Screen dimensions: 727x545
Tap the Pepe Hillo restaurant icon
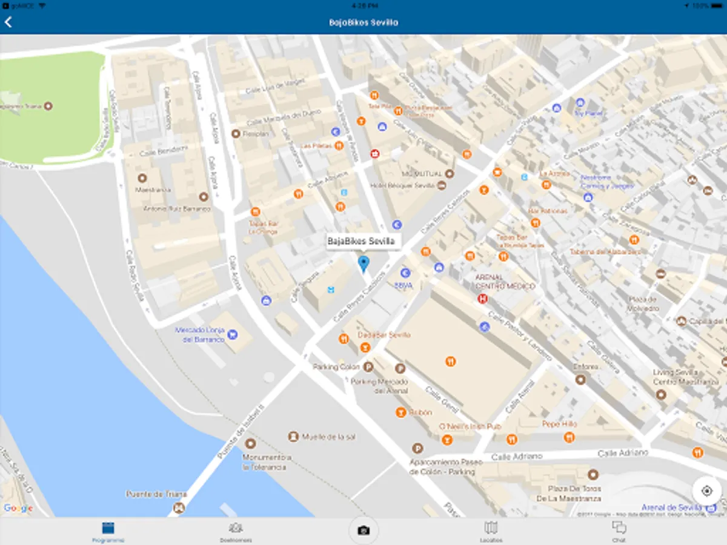[569, 437]
